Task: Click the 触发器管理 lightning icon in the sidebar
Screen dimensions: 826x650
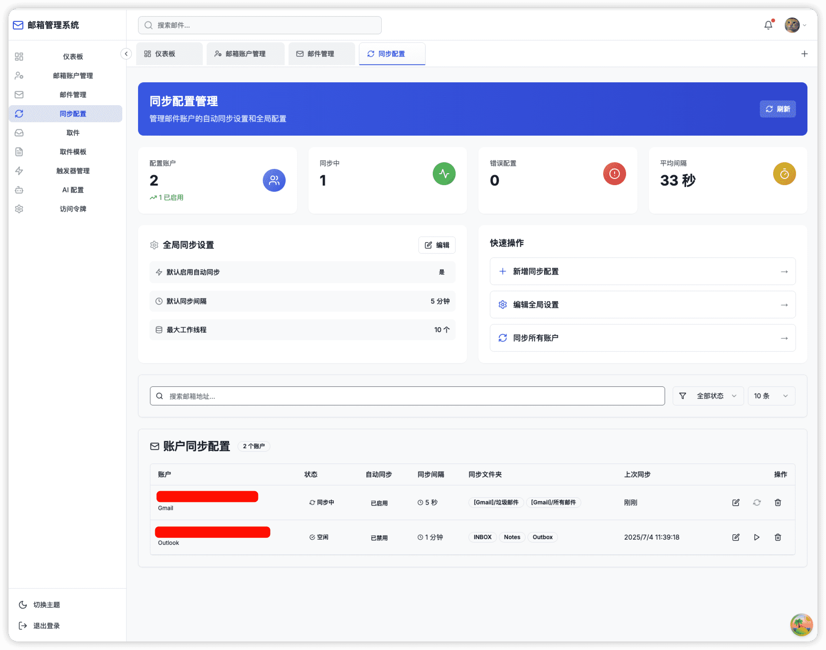Action: point(19,171)
